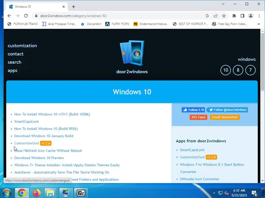Click Twitter Follow @door2windows button

coord(227,110)
